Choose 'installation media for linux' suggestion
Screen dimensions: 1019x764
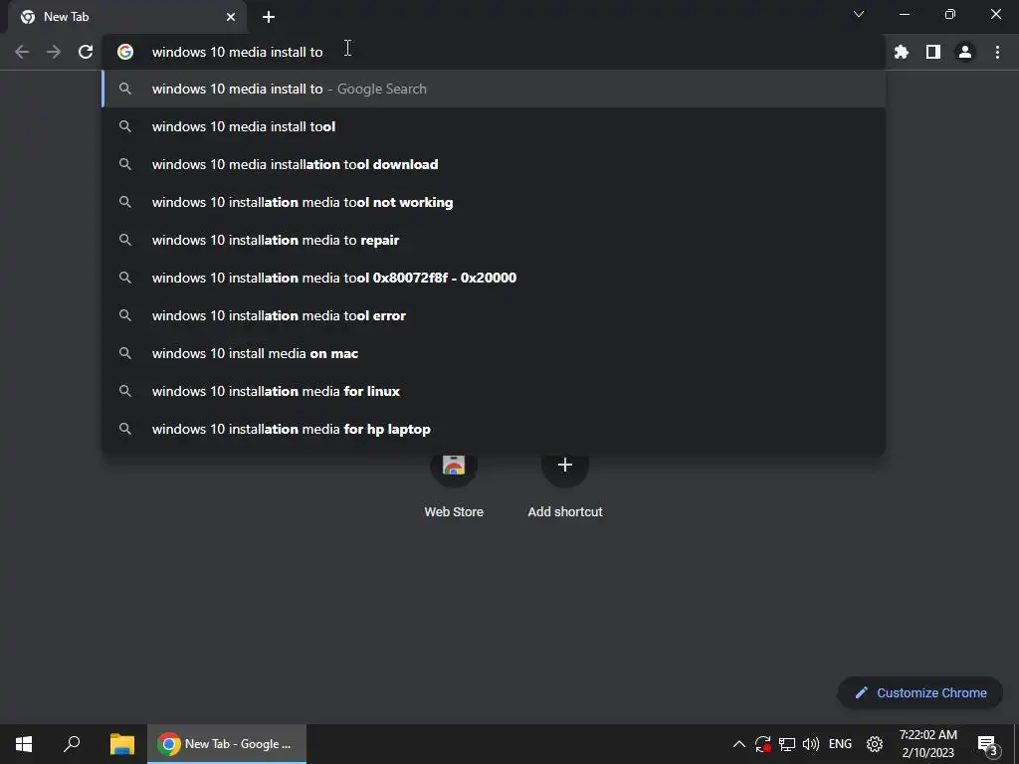click(494, 391)
